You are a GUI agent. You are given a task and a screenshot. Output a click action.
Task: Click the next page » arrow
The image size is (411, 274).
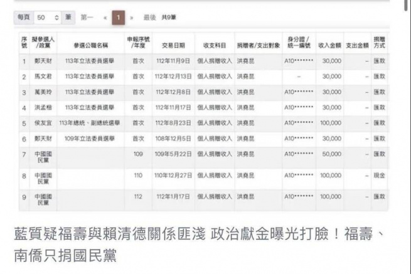click(132, 18)
